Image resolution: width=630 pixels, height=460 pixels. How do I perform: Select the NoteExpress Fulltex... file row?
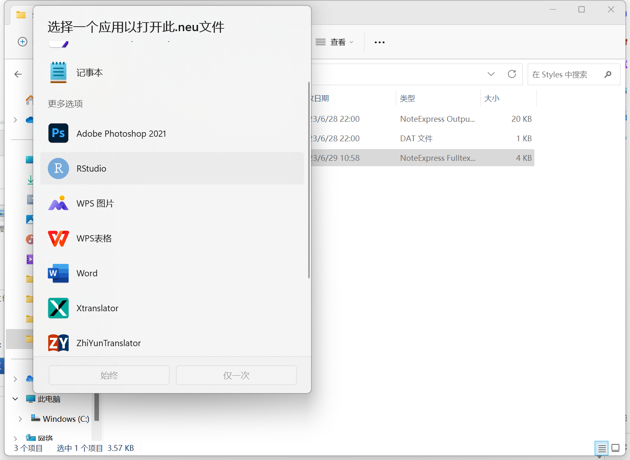(x=422, y=158)
